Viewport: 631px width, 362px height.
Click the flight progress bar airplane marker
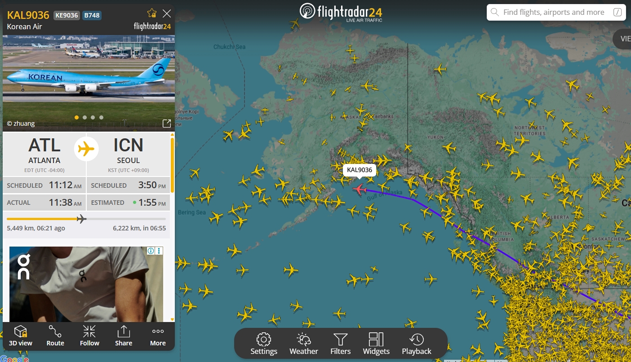coord(81,219)
